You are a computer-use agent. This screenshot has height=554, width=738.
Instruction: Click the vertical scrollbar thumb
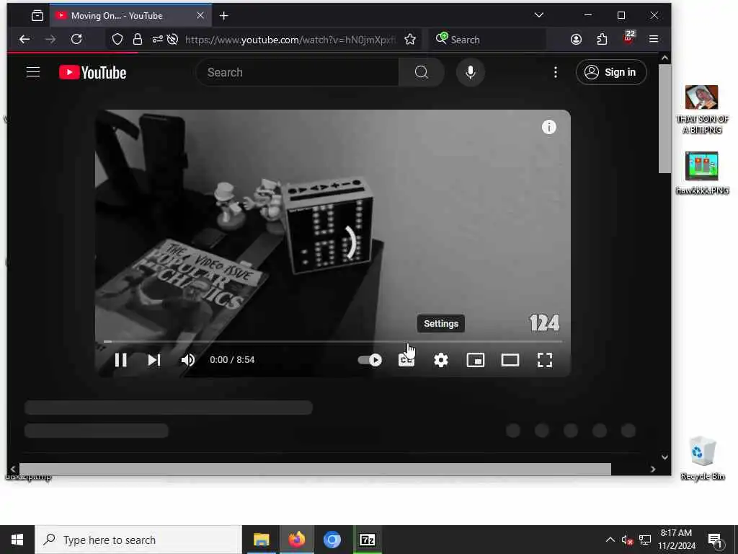(x=664, y=119)
